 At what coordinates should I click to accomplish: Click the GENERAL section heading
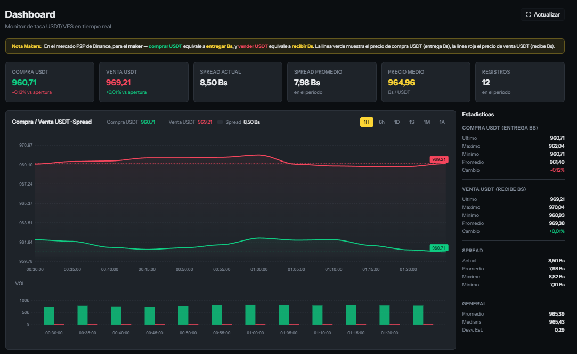[474, 304]
